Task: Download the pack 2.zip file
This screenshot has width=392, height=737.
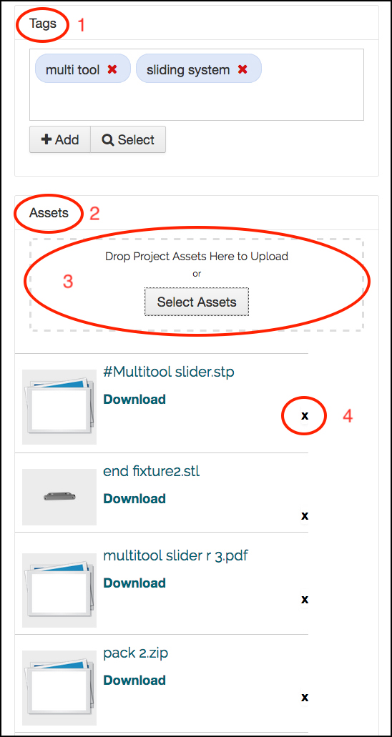Action: pyautogui.click(x=134, y=680)
